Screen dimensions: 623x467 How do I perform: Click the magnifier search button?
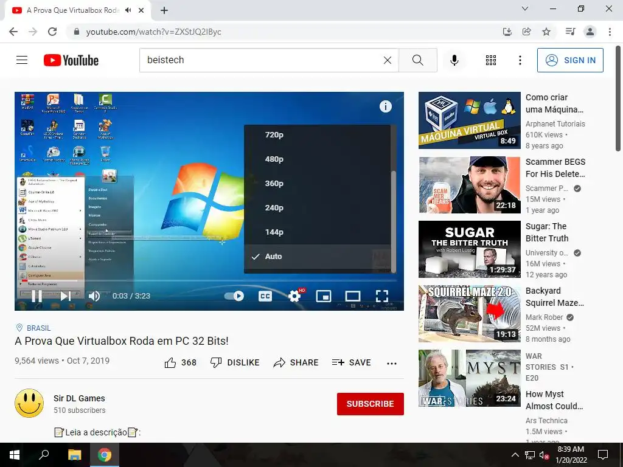[417, 60]
